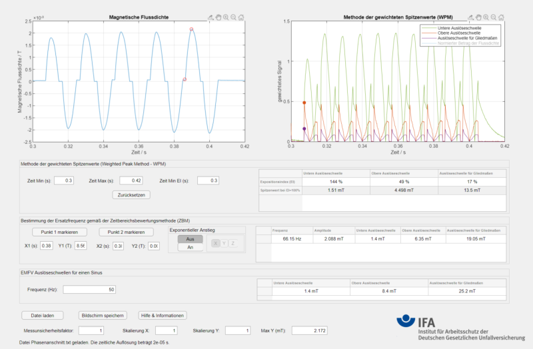The height and width of the screenshot is (349, 533).
Task: Click Bildschirm speichern to save the screen
Action: pos(101,315)
